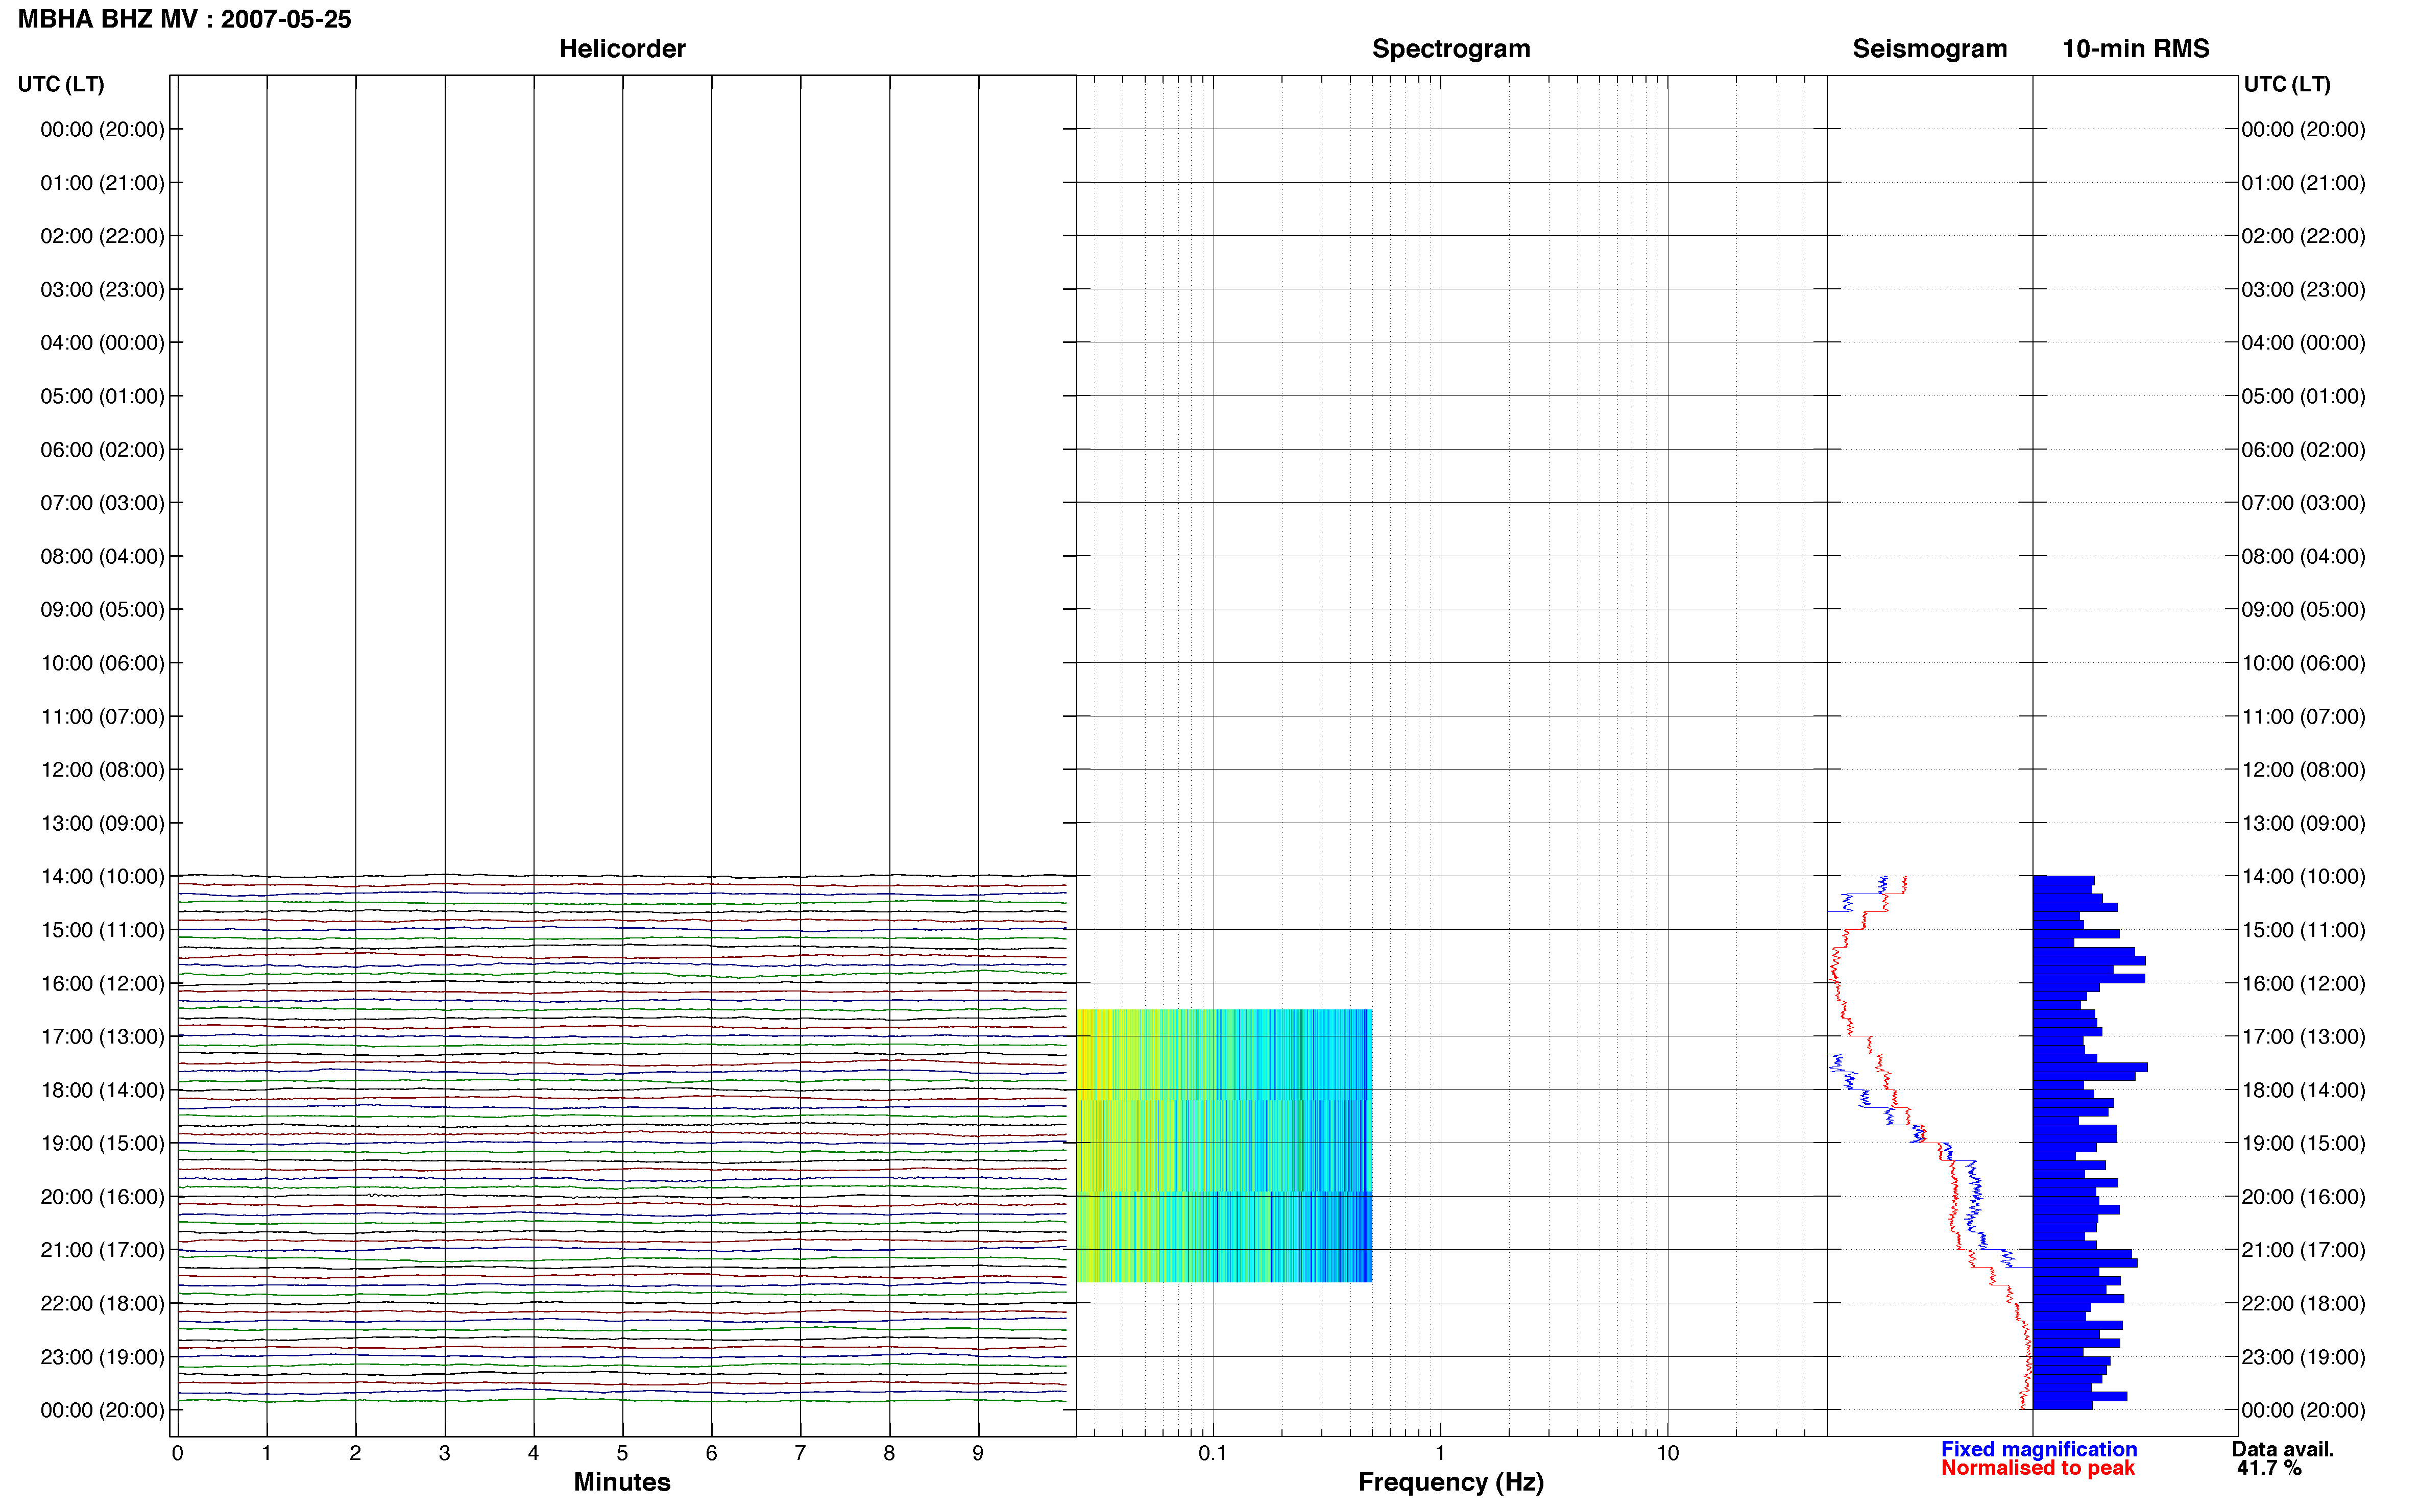This screenshot has height=1512, width=2420.
Task: Click the 'Helicorder' panel heading
Action: pos(621,49)
